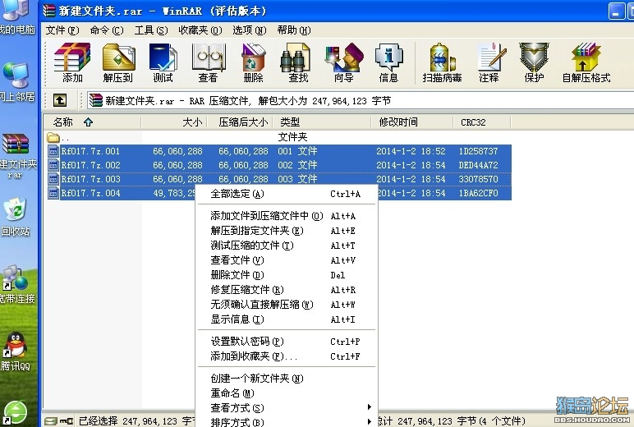Image resolution: width=634 pixels, height=427 pixels.
Task: Click the 扫描病毒 (Virus Scan) icon
Action: tap(443, 62)
